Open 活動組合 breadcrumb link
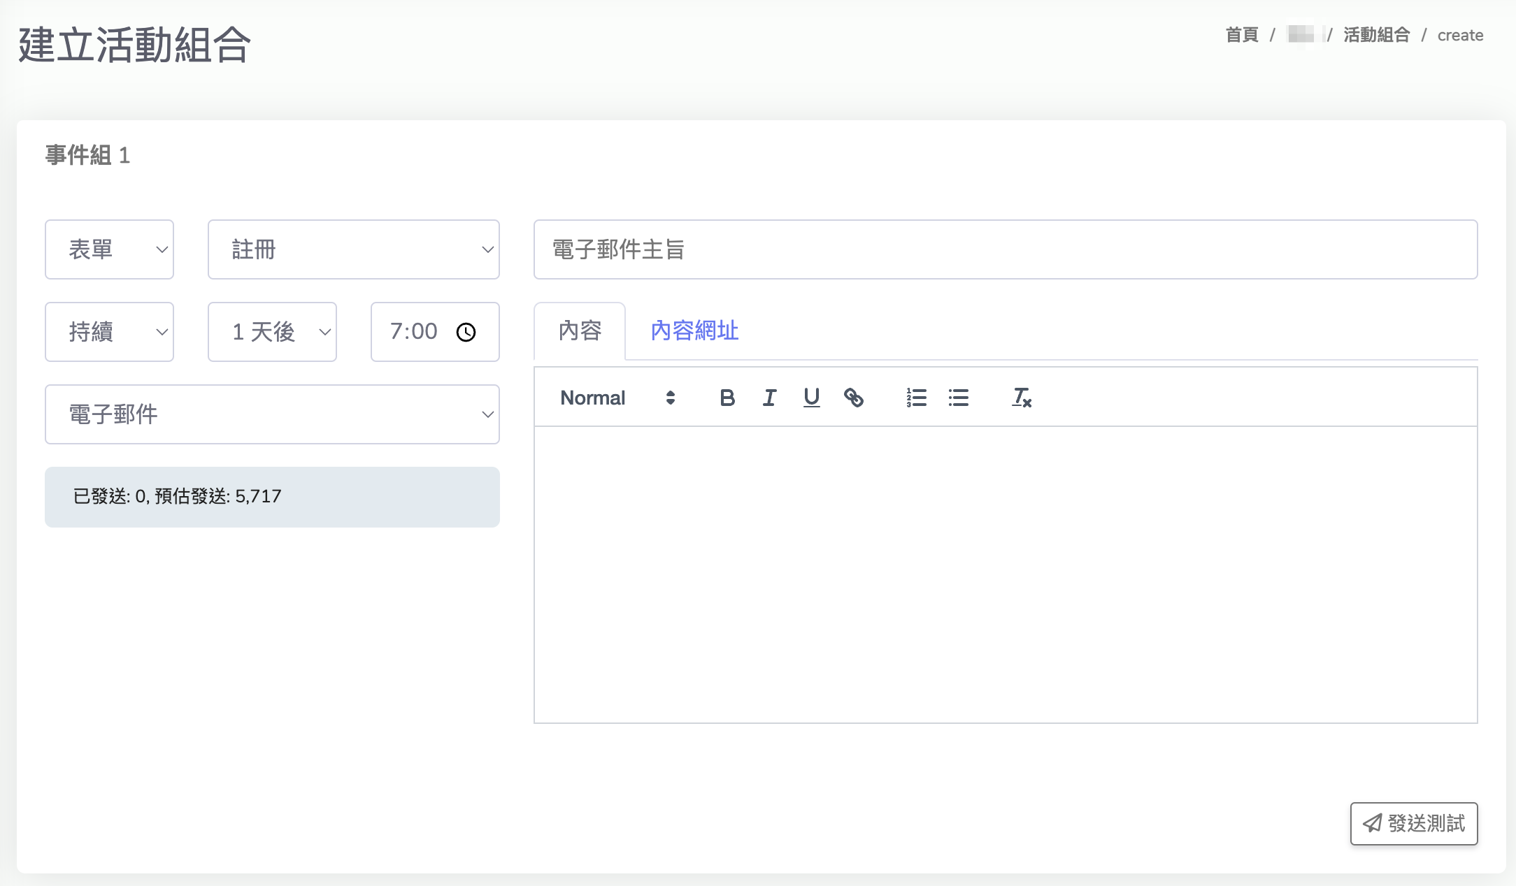The image size is (1516, 886). point(1376,35)
